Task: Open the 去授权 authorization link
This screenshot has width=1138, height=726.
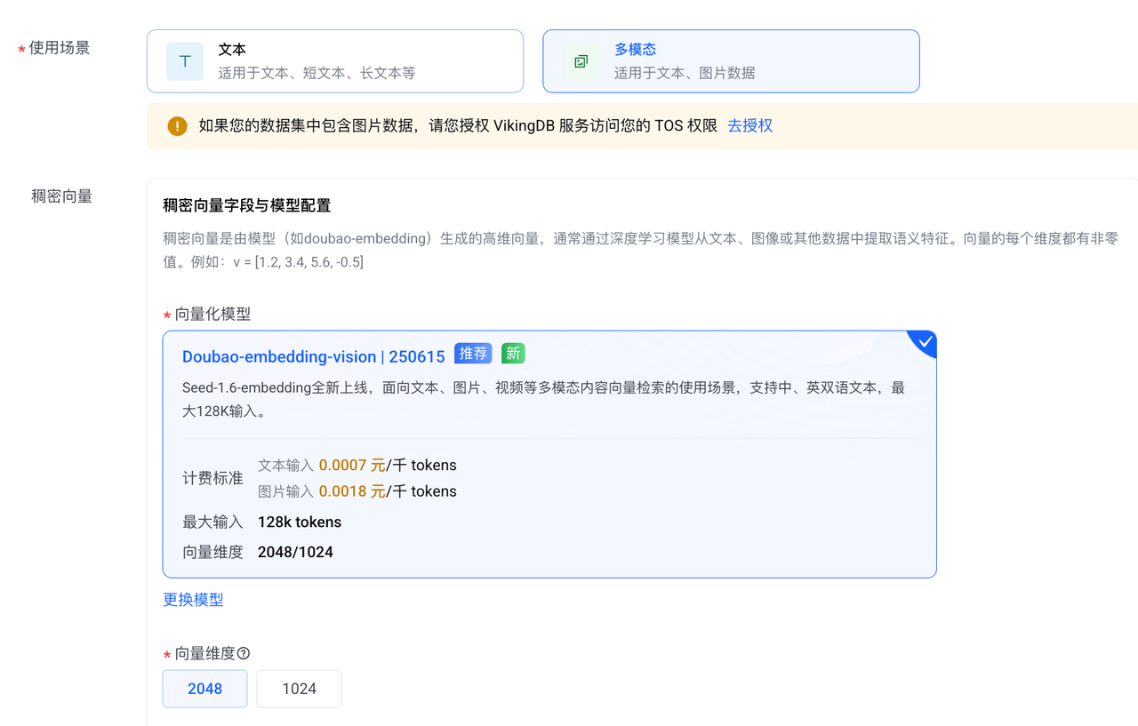Action: 750,126
